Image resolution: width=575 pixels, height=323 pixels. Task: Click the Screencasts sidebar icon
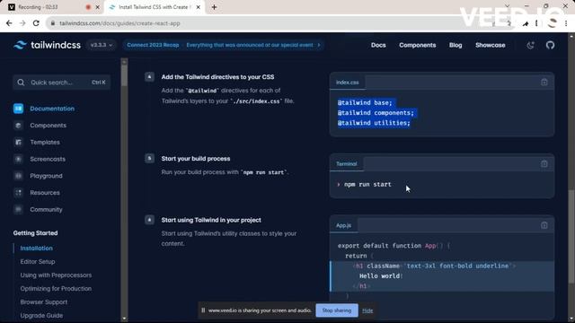(18, 159)
